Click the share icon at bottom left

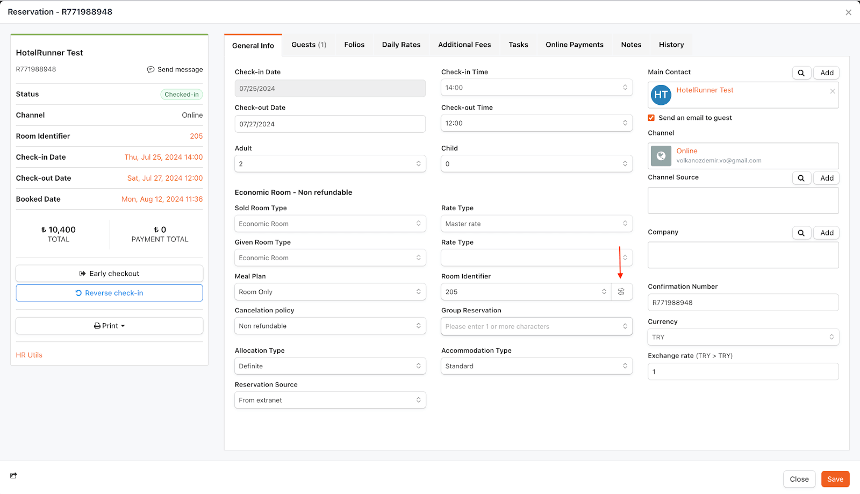click(x=13, y=475)
